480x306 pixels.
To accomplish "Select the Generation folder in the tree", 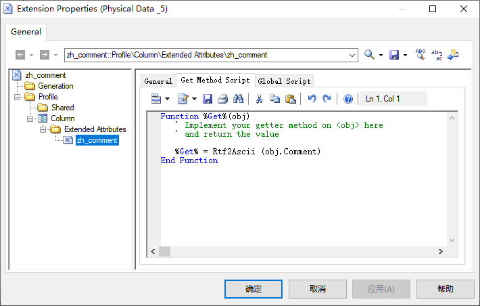I will click(x=55, y=86).
